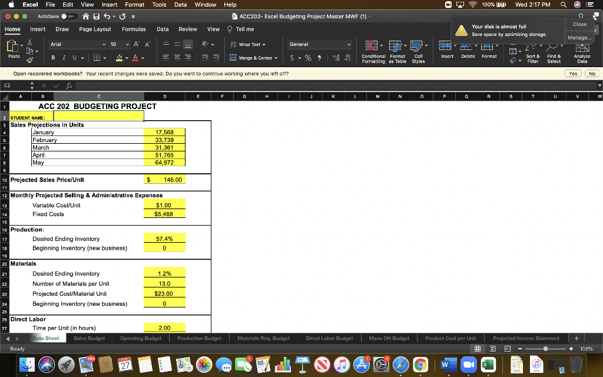Open the Sales Budget sheet tab

pyautogui.click(x=89, y=338)
